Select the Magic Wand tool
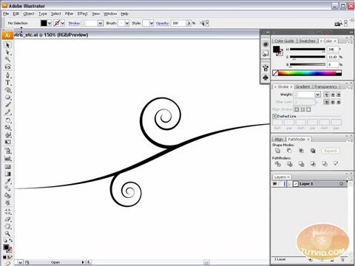The height and width of the screenshot is (266, 355). 7,59
